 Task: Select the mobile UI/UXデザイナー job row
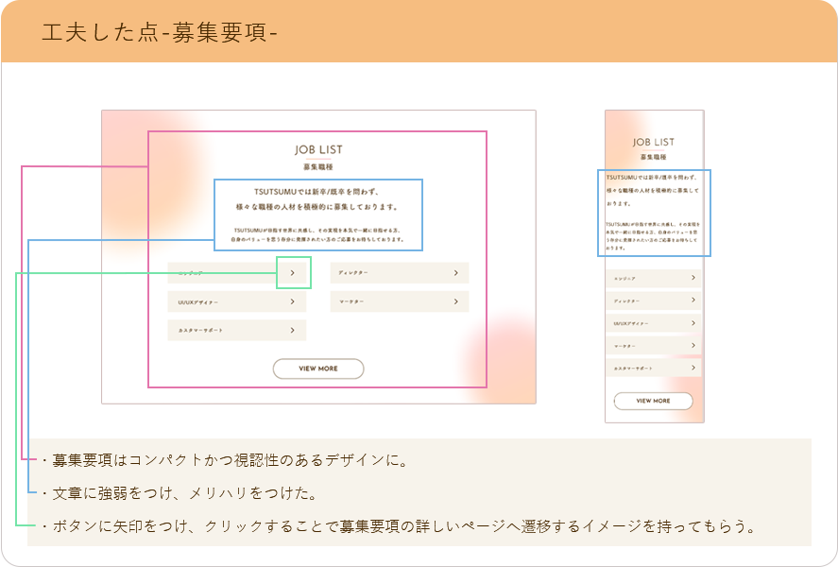tap(654, 323)
